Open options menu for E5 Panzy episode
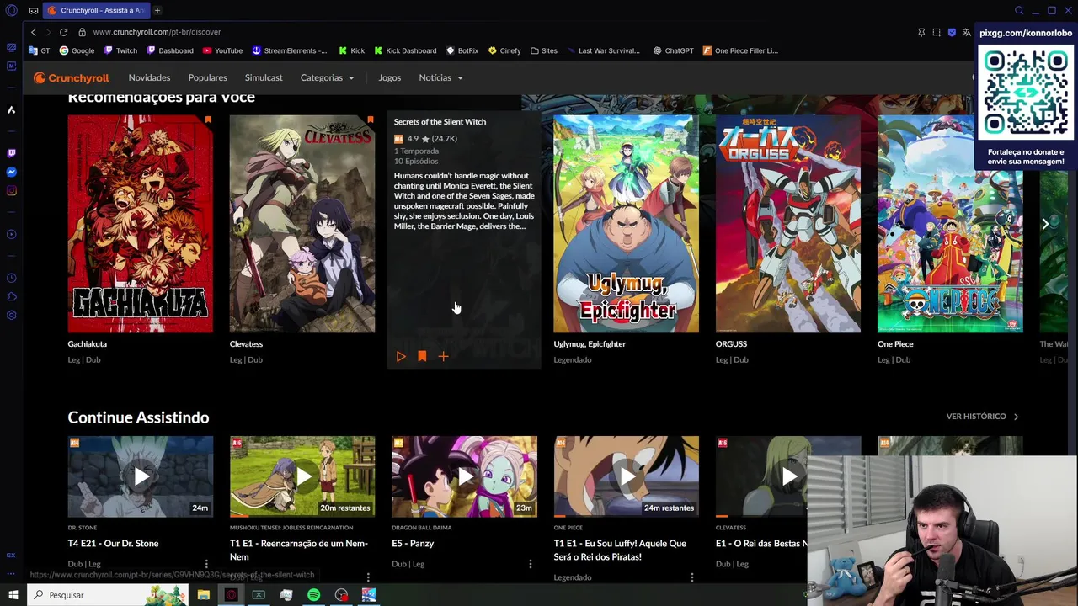Viewport: 1078px width, 606px height. coord(530,564)
